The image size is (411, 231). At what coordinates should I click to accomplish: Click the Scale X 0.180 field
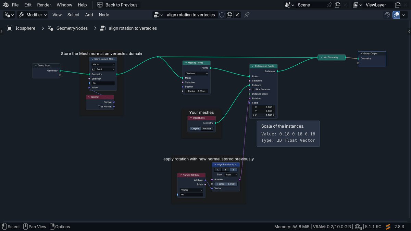(263, 107)
